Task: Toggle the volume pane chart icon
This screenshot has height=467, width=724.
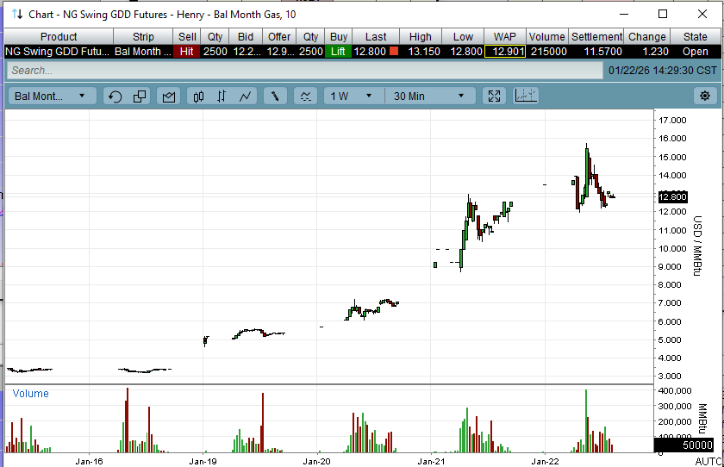Action: 526,96
